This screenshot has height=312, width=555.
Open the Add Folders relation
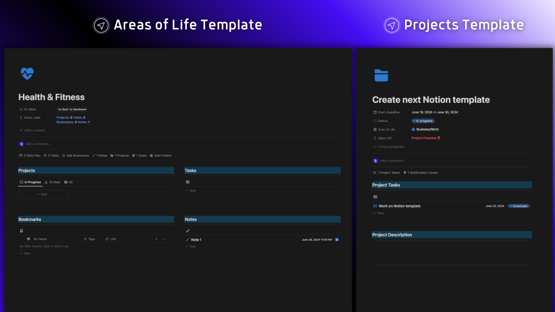[160, 155]
